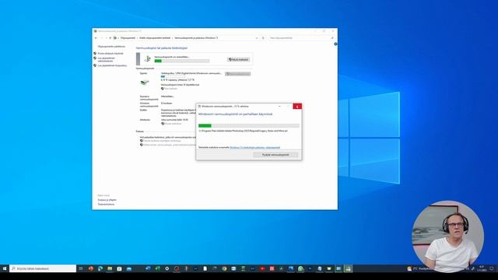Viewport: 498px width, 280px height.
Task: Open Chrome from the taskbar
Action: [224, 268]
